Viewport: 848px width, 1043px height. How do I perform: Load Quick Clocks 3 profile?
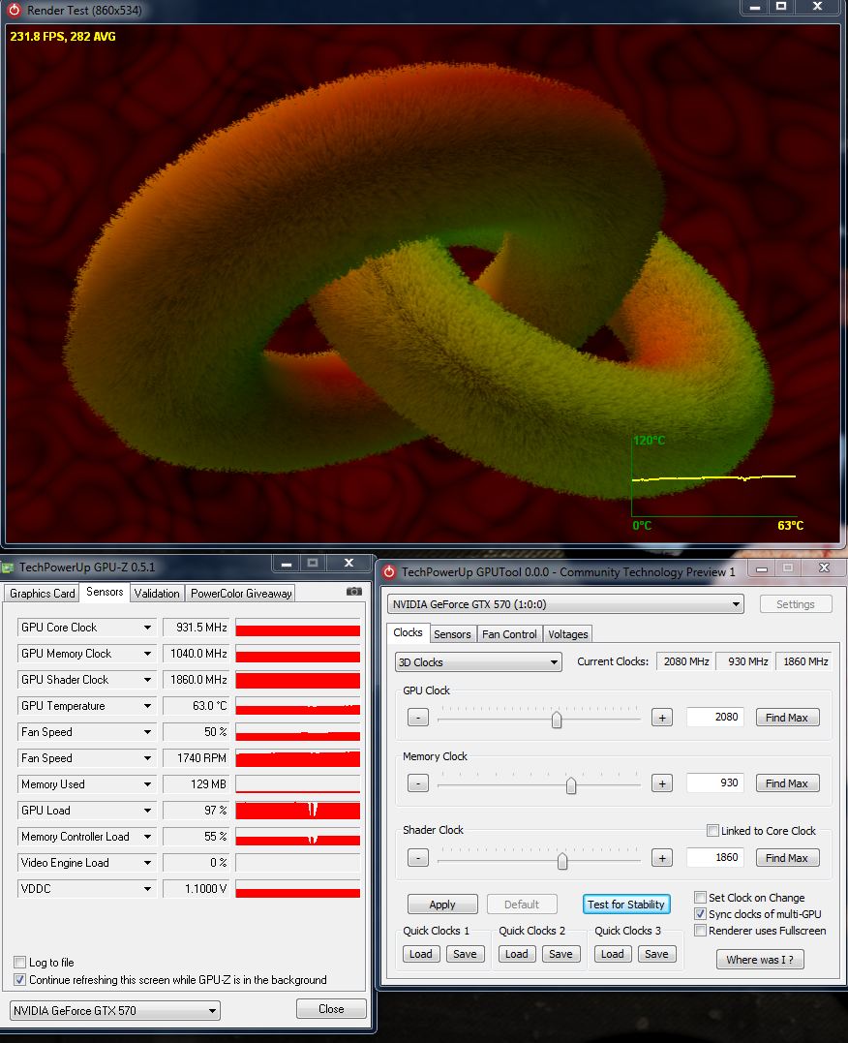pos(613,954)
